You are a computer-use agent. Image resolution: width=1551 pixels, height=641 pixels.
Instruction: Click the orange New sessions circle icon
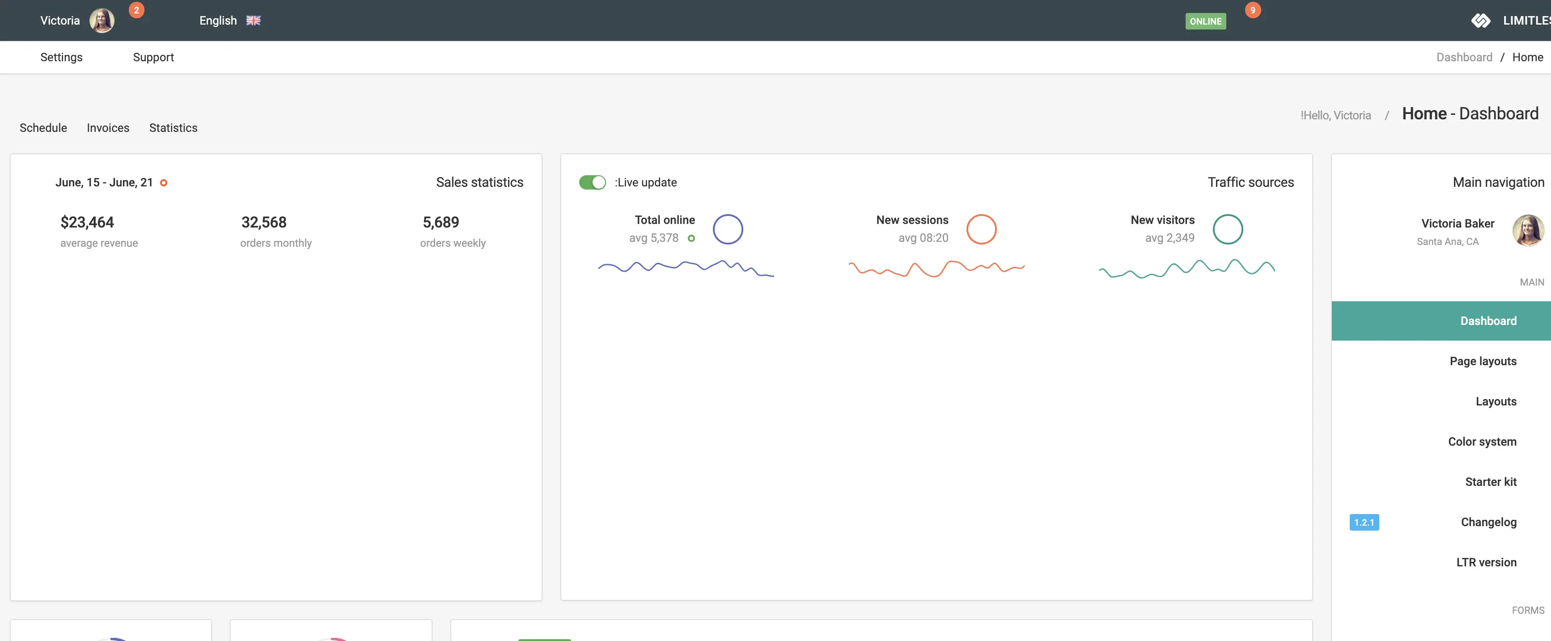981,229
